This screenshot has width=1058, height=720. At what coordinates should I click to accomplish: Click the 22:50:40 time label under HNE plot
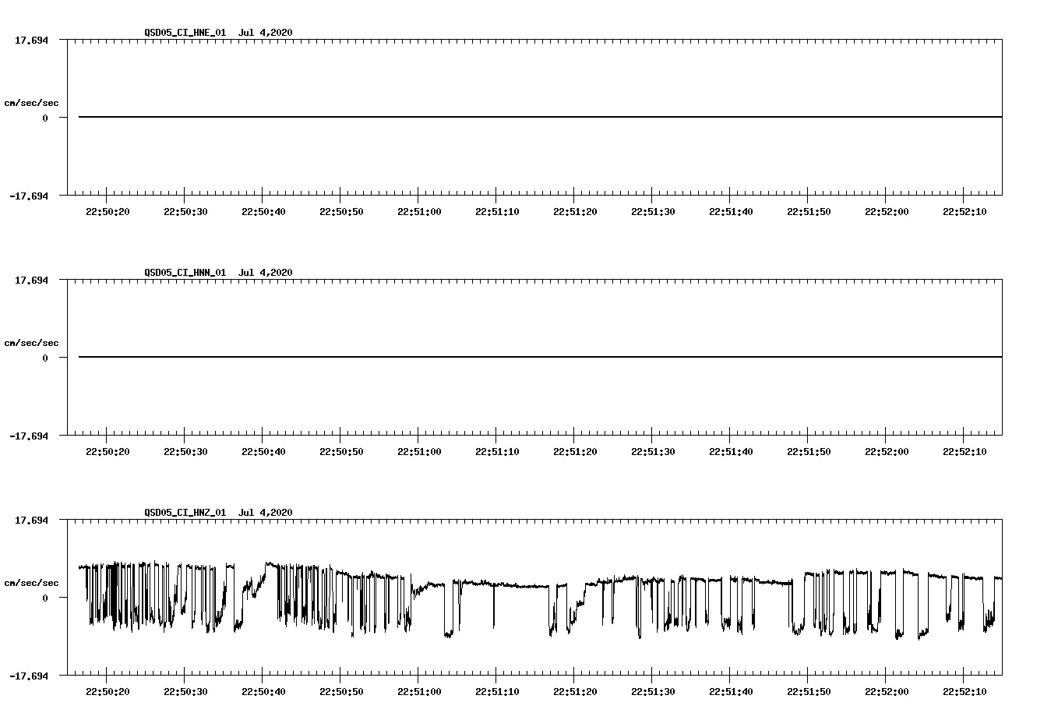point(263,212)
